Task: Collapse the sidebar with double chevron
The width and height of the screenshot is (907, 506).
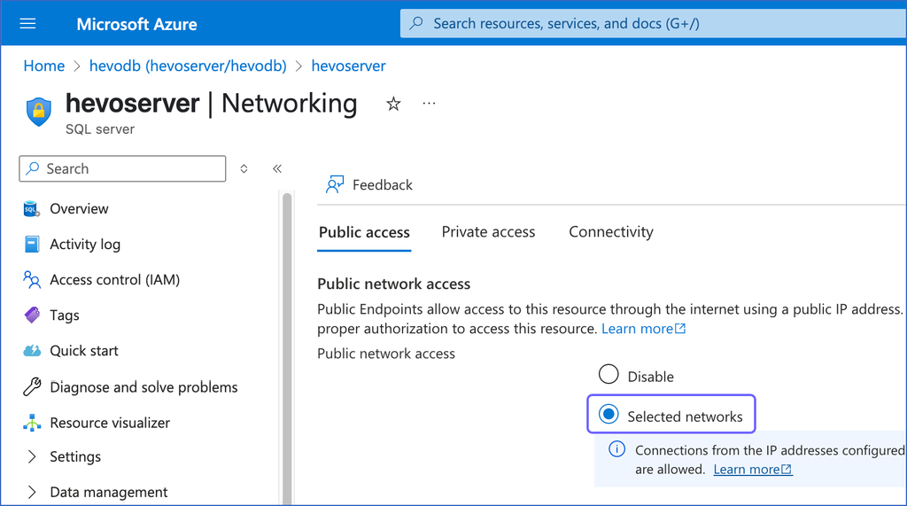Action: click(x=277, y=168)
